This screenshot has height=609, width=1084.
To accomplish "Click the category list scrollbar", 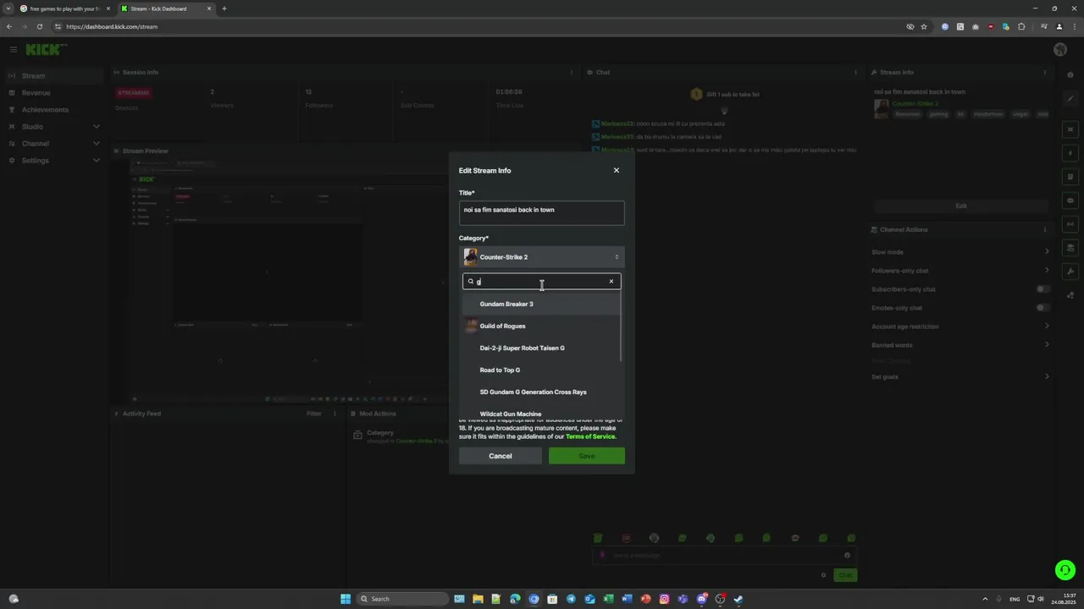I will (622, 327).
